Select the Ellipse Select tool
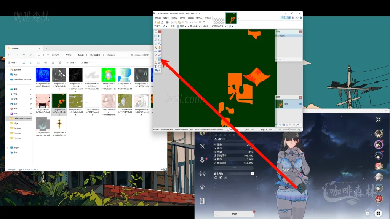 [x=156, y=44]
